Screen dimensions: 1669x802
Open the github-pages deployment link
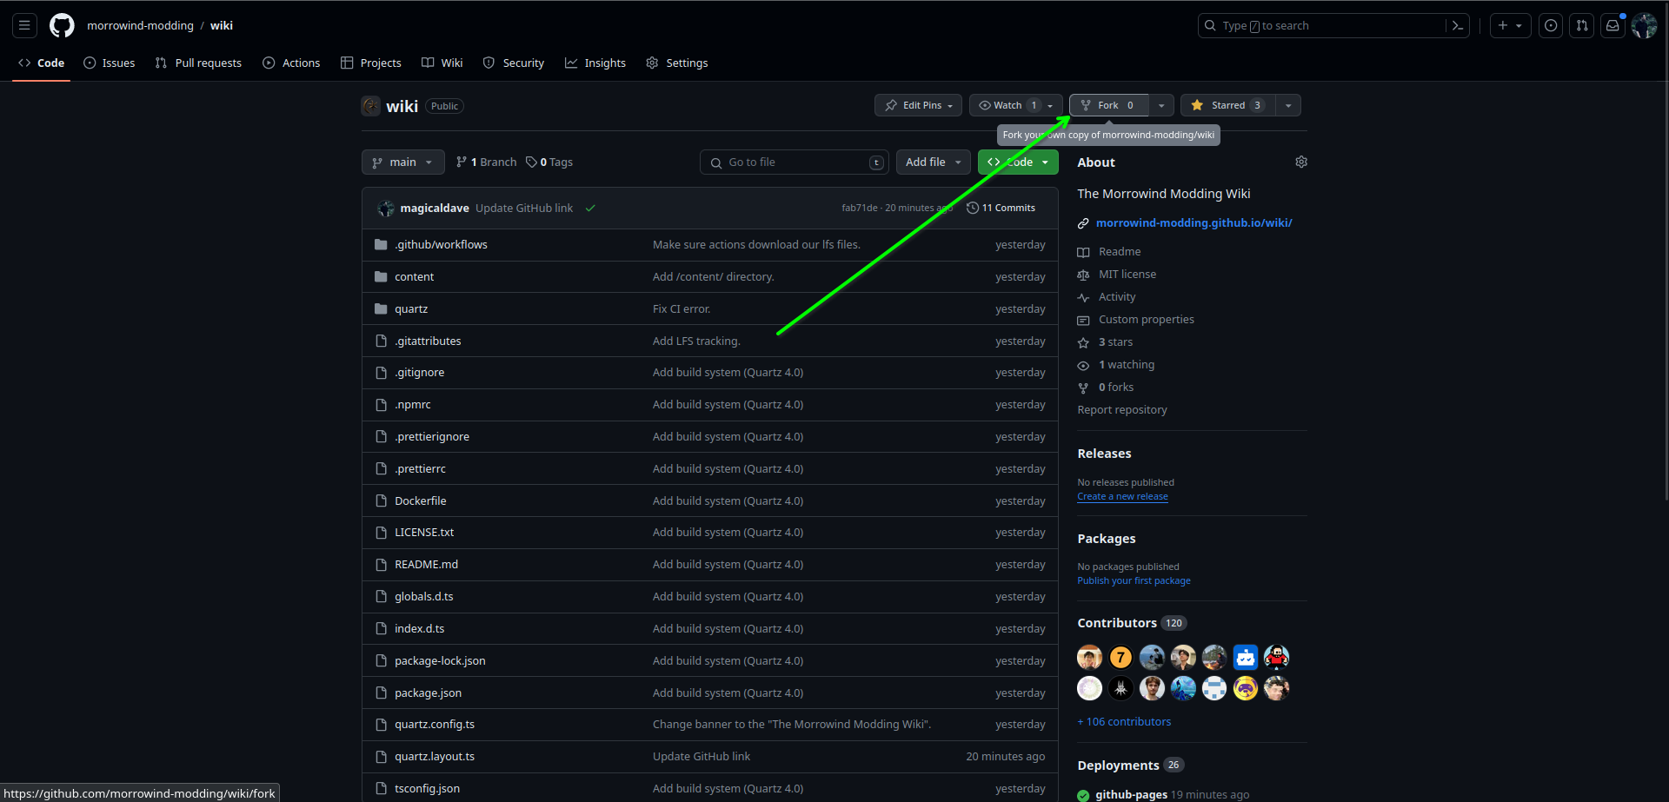click(x=1131, y=794)
